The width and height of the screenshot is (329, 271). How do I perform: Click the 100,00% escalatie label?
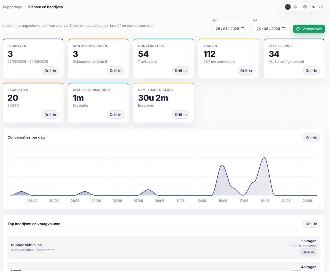tap(302, 246)
